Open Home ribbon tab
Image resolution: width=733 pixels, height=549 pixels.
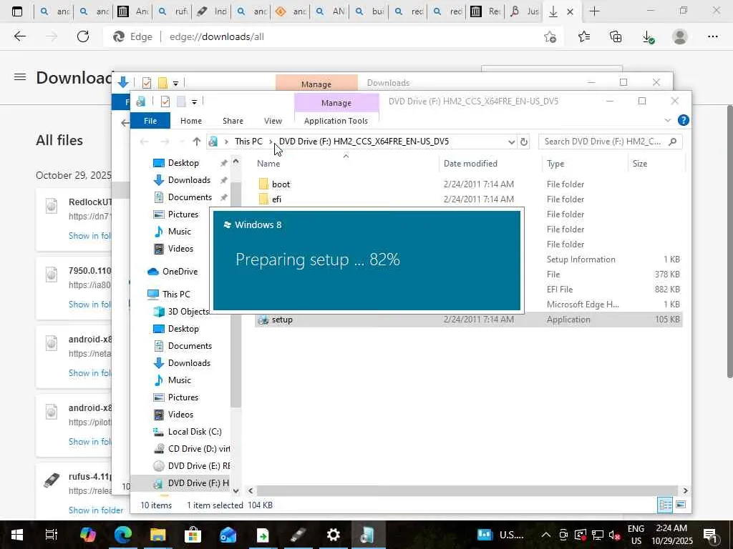pyautogui.click(x=190, y=121)
